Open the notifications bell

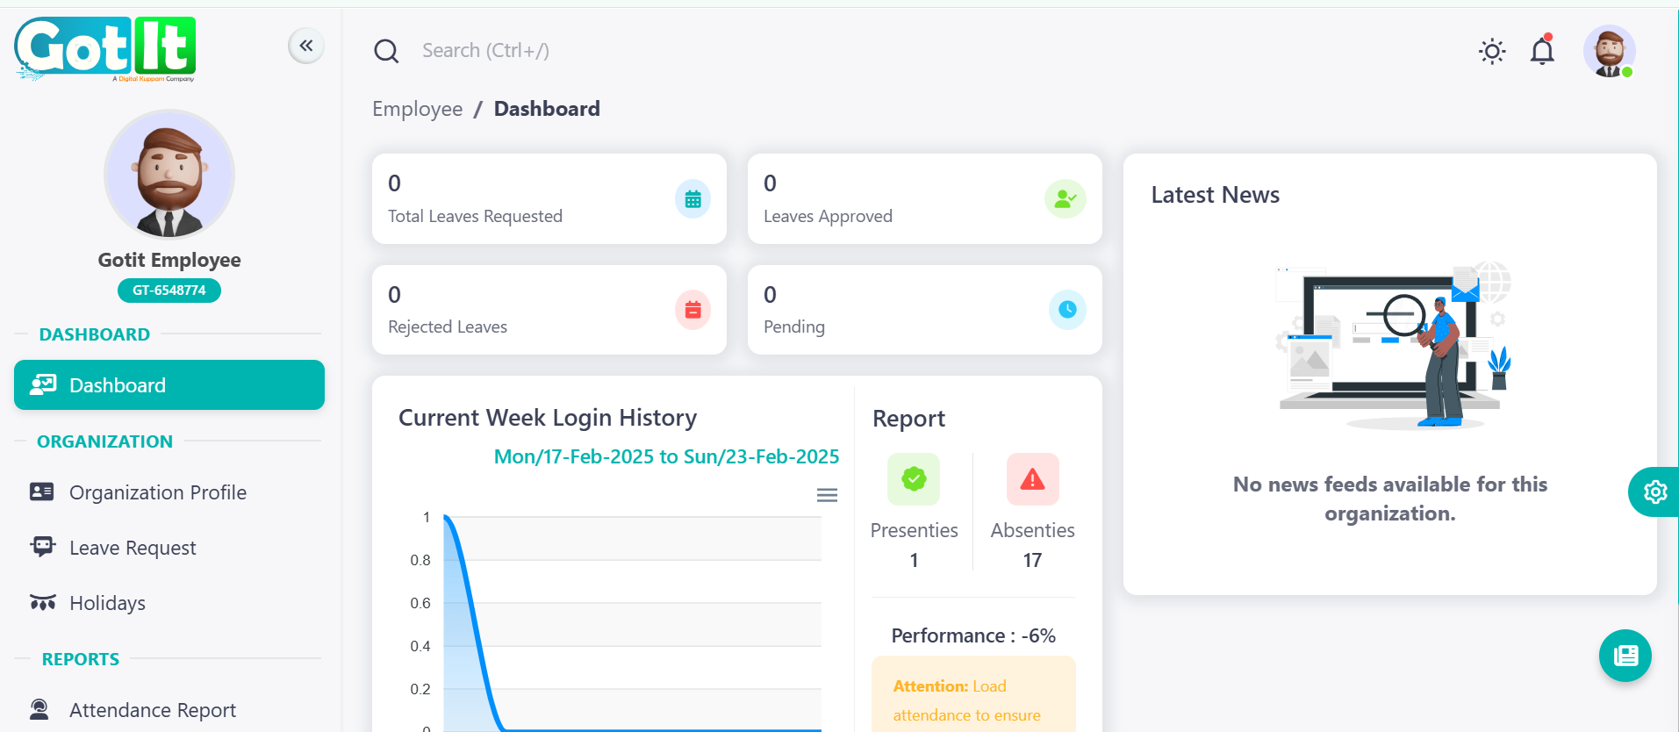1542,51
